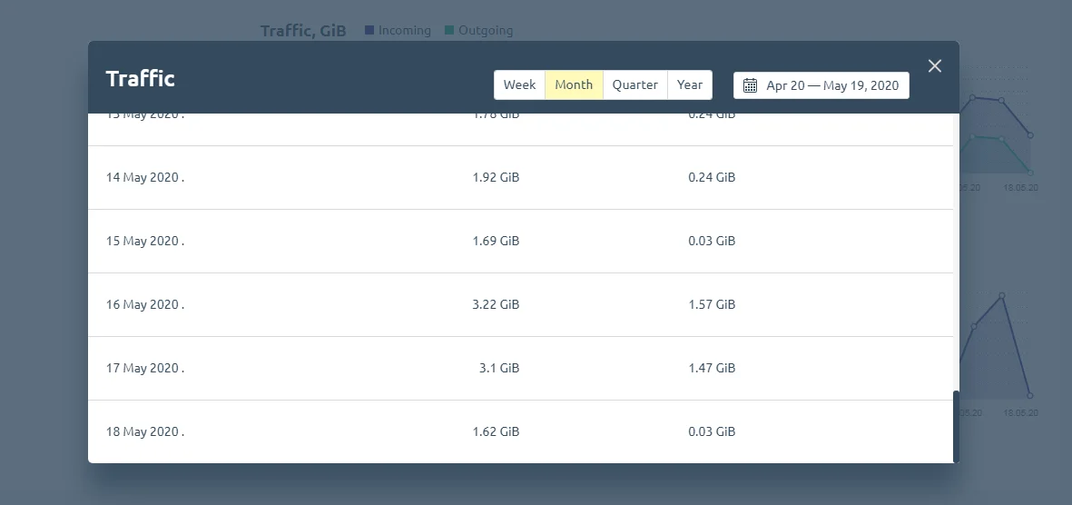Viewport: 1072px width, 505px height.
Task: Click the dialog's vertical scrollbar thumb
Action: pos(956,426)
